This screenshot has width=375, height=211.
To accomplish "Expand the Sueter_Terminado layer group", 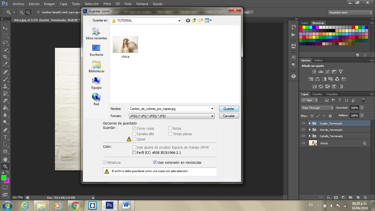I will coord(310,123).
